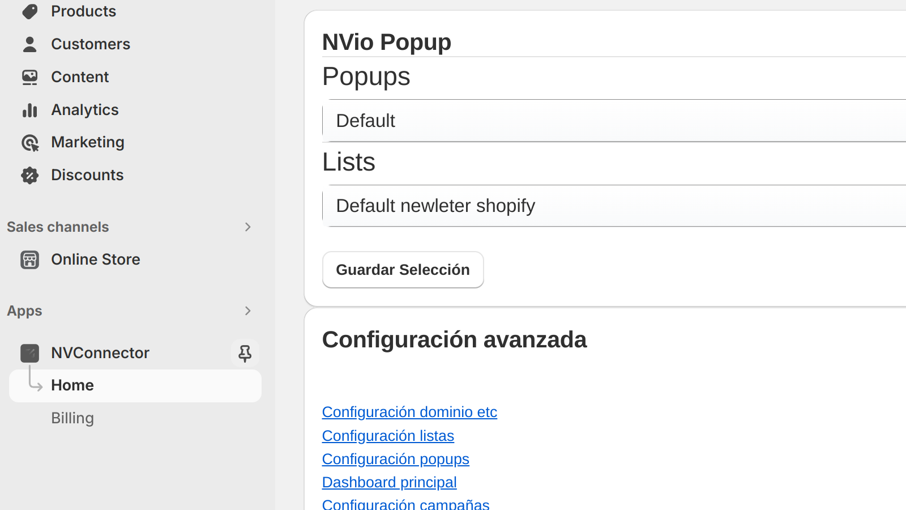This screenshot has width=906, height=510.
Task: Open the Configuración dominio etc link
Action: (409, 412)
